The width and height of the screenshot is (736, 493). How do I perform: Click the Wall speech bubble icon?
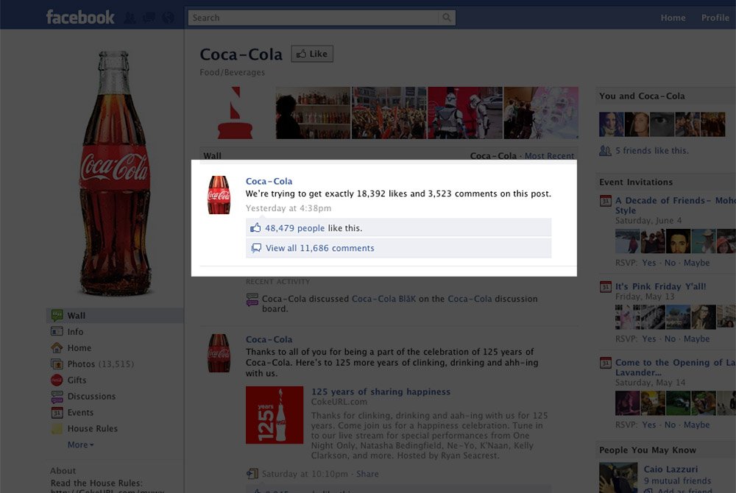(57, 315)
